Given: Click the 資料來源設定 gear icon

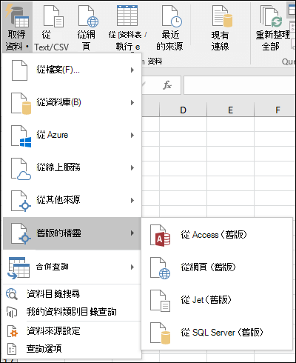Looking at the screenshot, I should point(13,331).
